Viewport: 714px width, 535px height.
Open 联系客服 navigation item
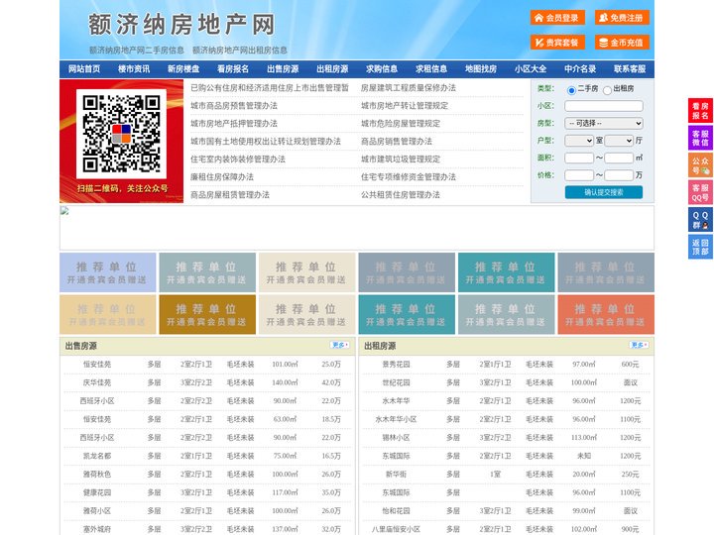(630, 69)
